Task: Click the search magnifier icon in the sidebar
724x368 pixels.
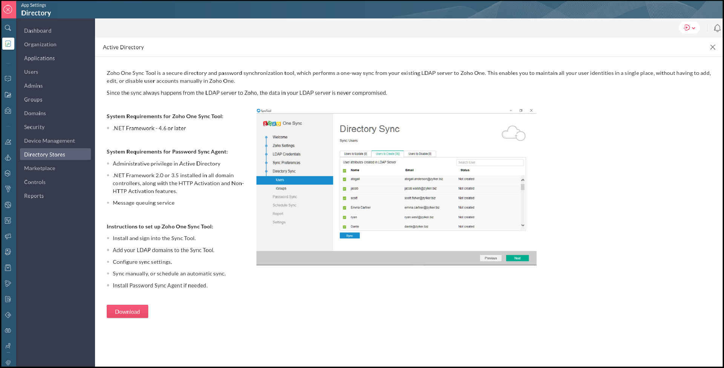Action: pyautogui.click(x=8, y=28)
